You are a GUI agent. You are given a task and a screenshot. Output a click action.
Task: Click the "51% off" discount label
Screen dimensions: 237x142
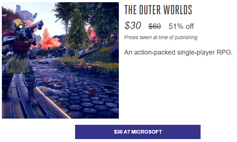(x=181, y=26)
